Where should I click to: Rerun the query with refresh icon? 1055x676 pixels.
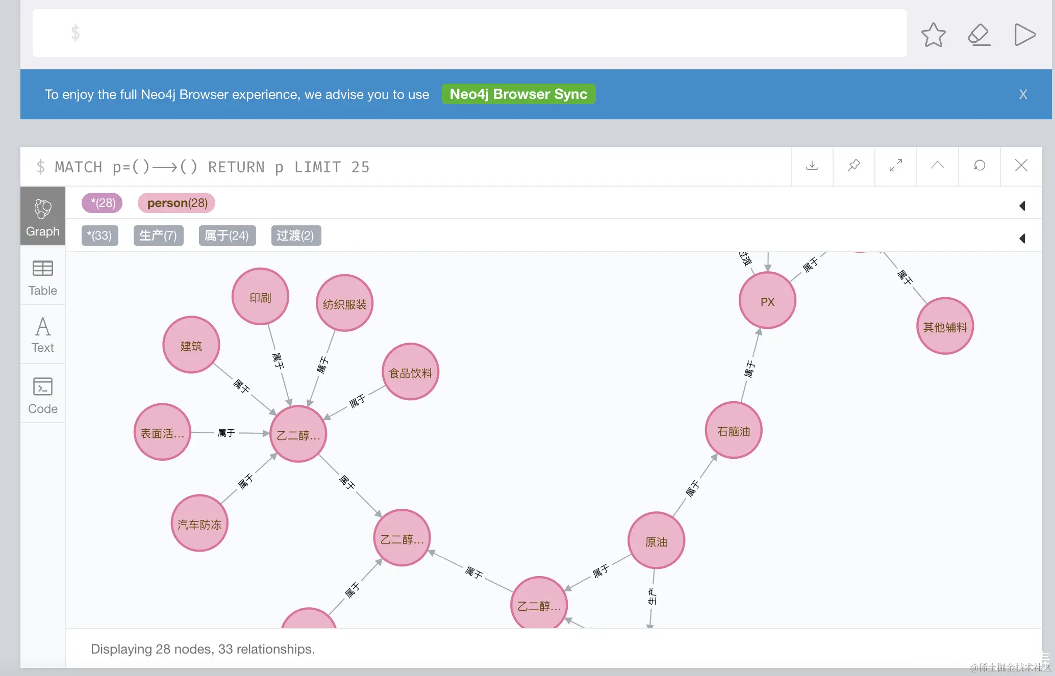click(x=979, y=166)
